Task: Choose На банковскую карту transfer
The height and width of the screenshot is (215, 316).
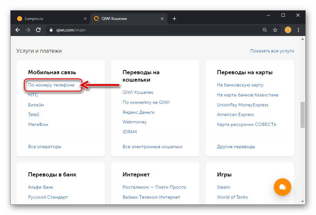Action: click(240, 85)
